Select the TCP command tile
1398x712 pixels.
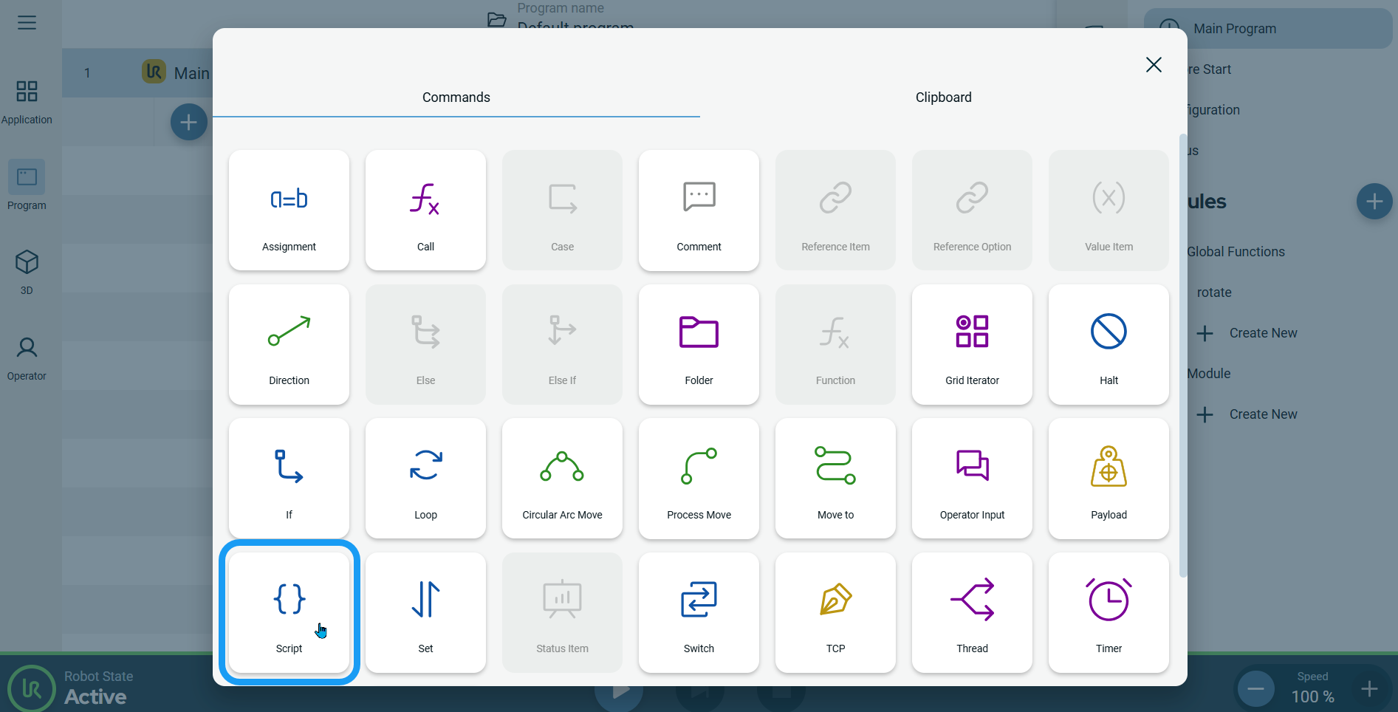pyautogui.click(x=835, y=612)
